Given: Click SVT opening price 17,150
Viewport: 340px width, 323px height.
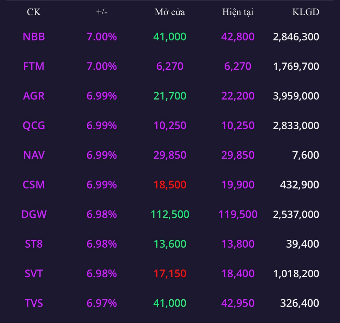Looking at the screenshot, I should click(170, 273).
